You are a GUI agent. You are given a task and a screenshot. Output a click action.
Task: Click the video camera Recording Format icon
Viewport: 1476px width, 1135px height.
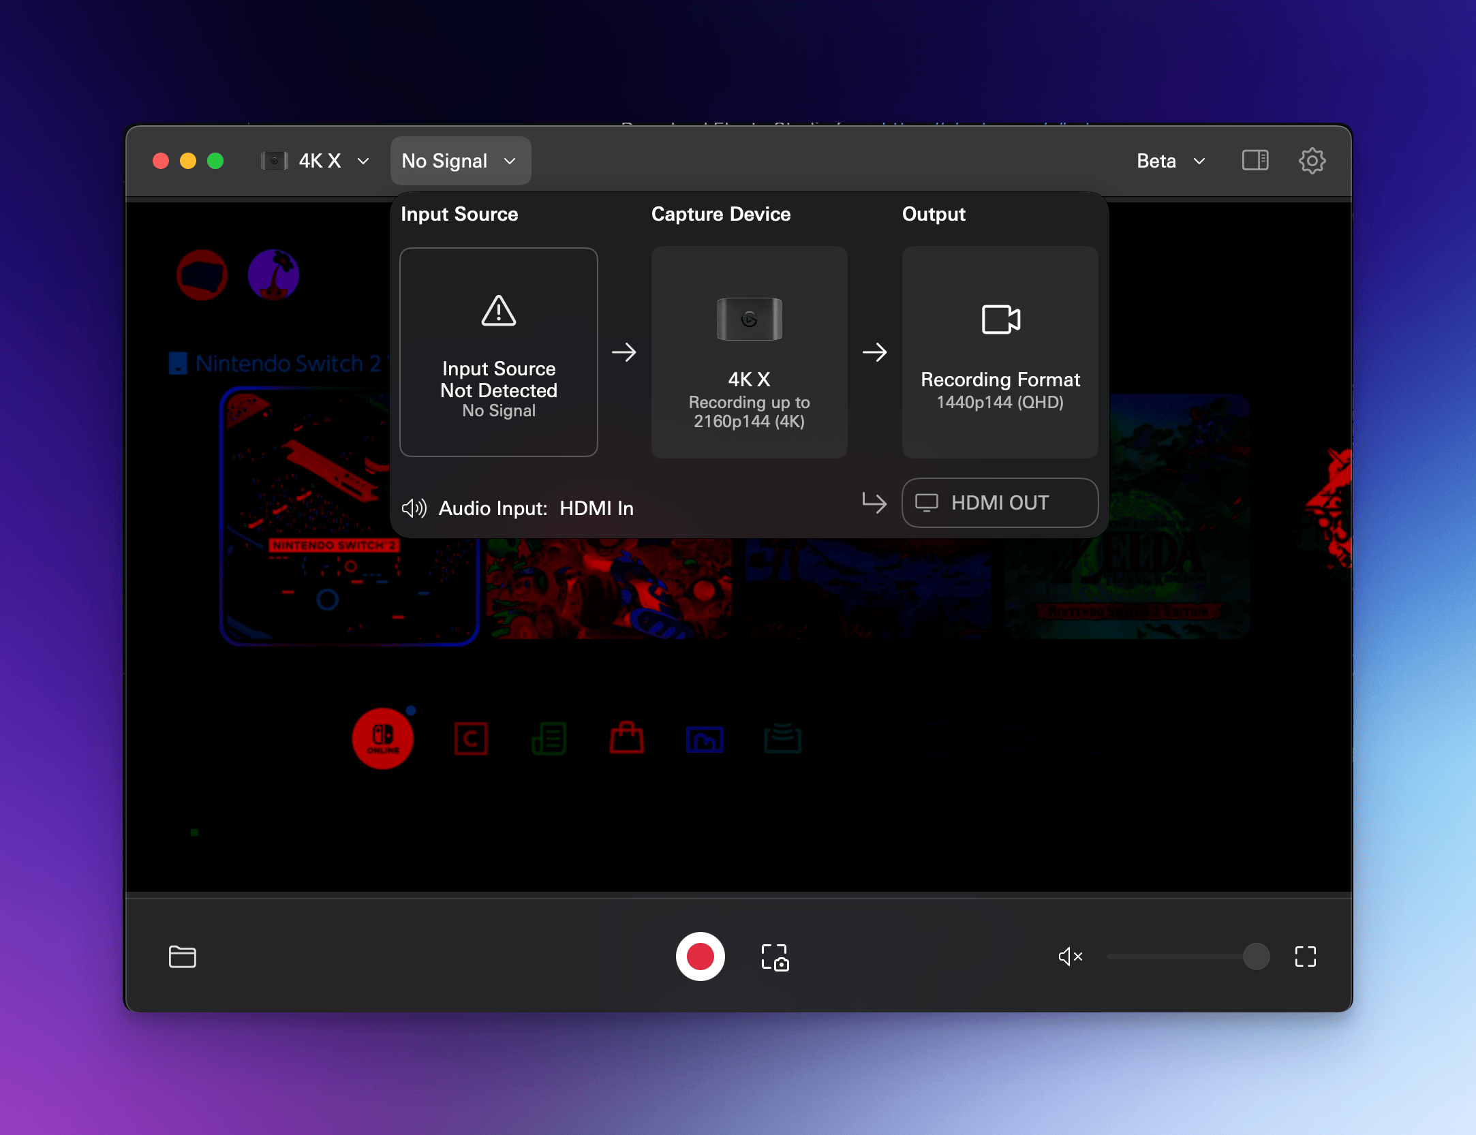[x=1000, y=319]
